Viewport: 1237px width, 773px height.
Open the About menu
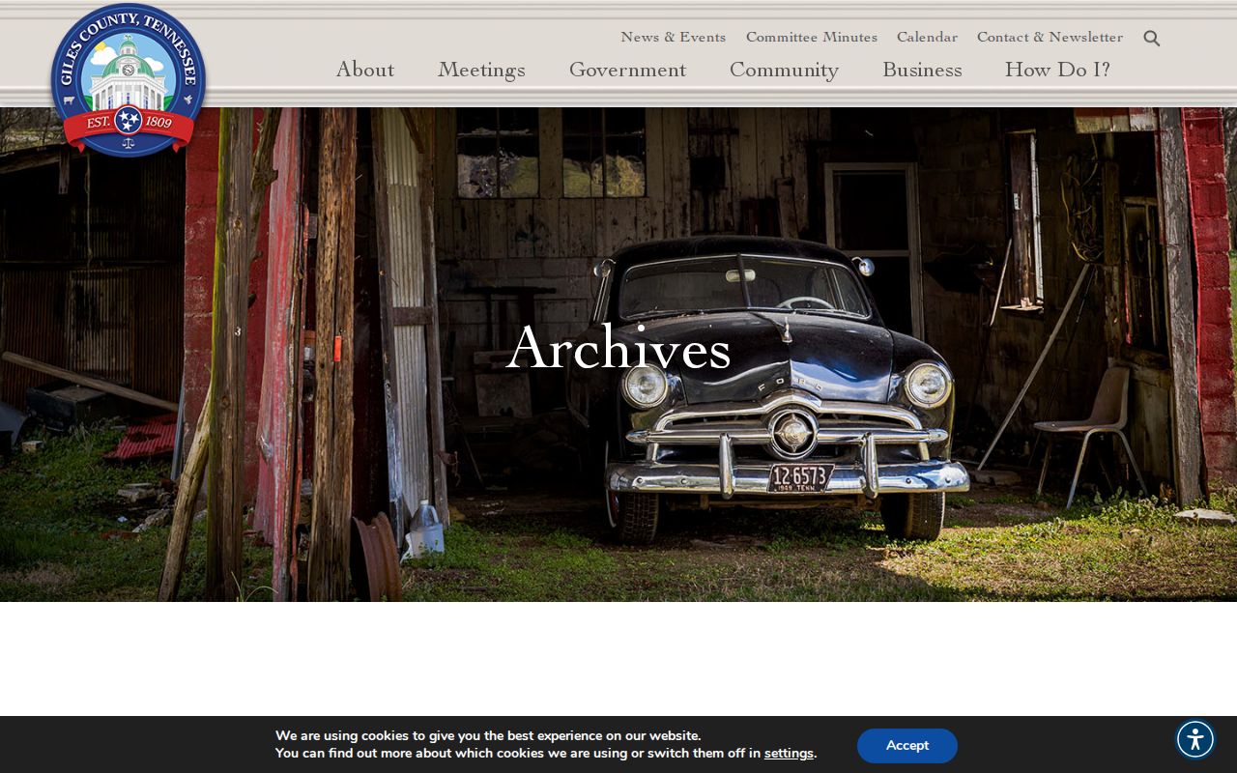tap(365, 70)
